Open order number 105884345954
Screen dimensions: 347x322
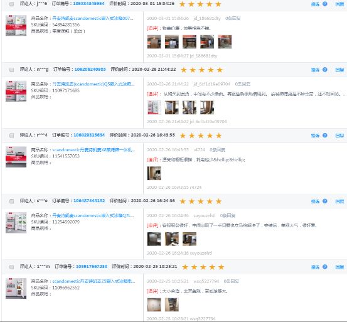coord(88,4)
